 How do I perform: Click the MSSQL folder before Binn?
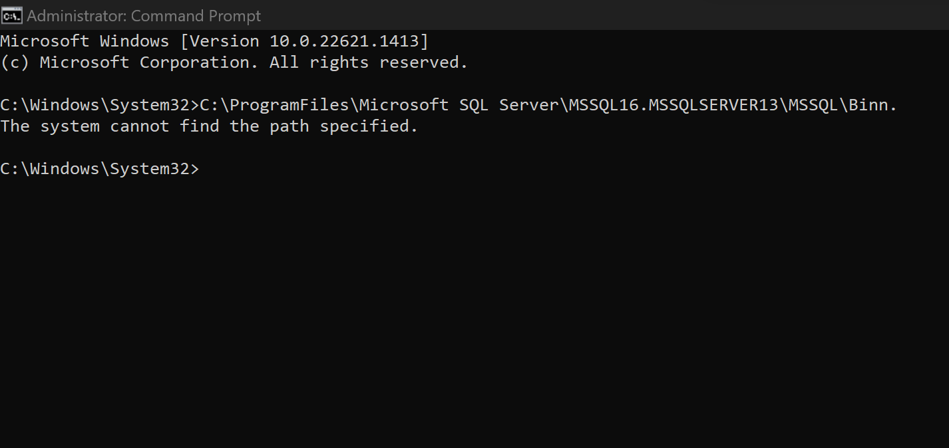click(813, 105)
